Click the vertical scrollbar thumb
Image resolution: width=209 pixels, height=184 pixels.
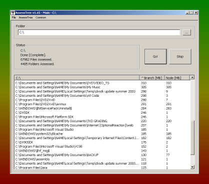(192, 138)
